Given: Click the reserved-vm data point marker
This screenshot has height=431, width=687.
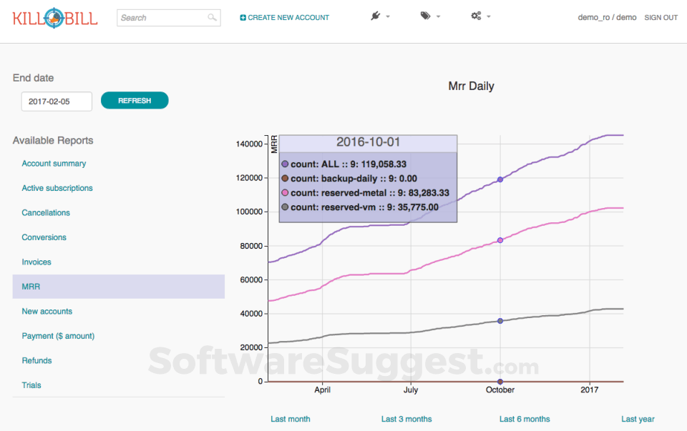Looking at the screenshot, I should [x=500, y=321].
